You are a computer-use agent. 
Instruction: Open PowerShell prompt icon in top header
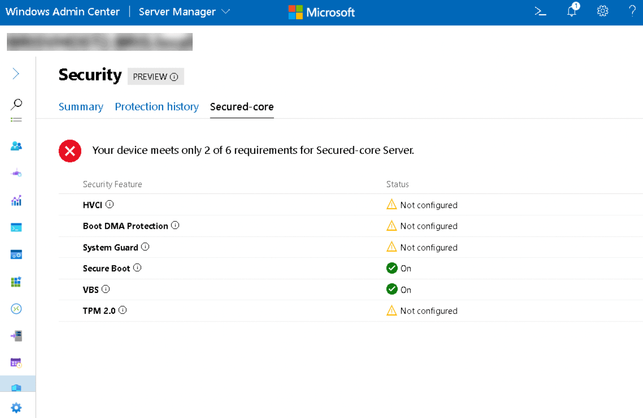tap(541, 11)
